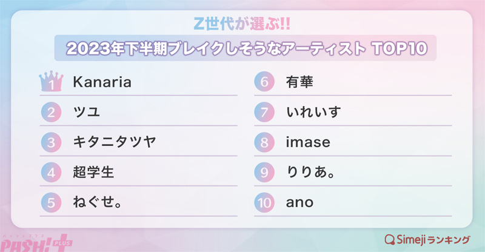Click the number 4 rank badge
485x252 pixels.
coord(52,172)
